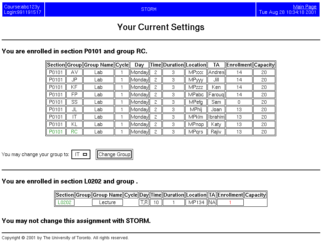The image size is (326, 249).
Task: Click the green L0202 section link
Action: pos(64,202)
